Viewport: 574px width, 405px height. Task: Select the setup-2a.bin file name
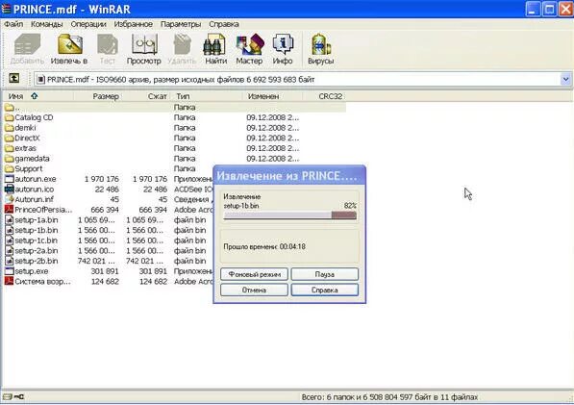click(37, 251)
